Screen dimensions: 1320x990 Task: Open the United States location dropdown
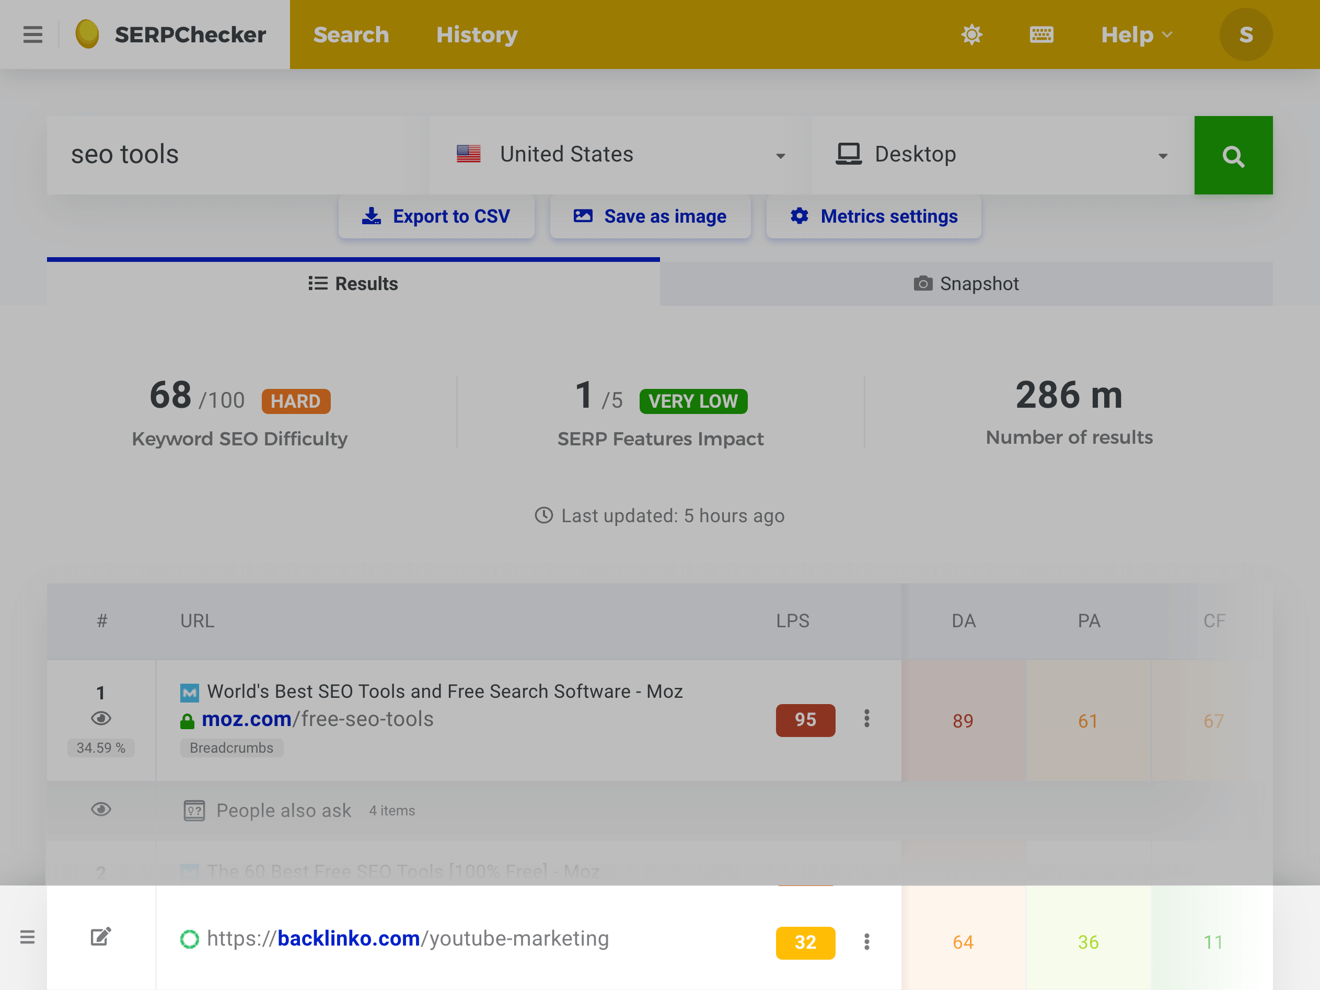tap(621, 155)
